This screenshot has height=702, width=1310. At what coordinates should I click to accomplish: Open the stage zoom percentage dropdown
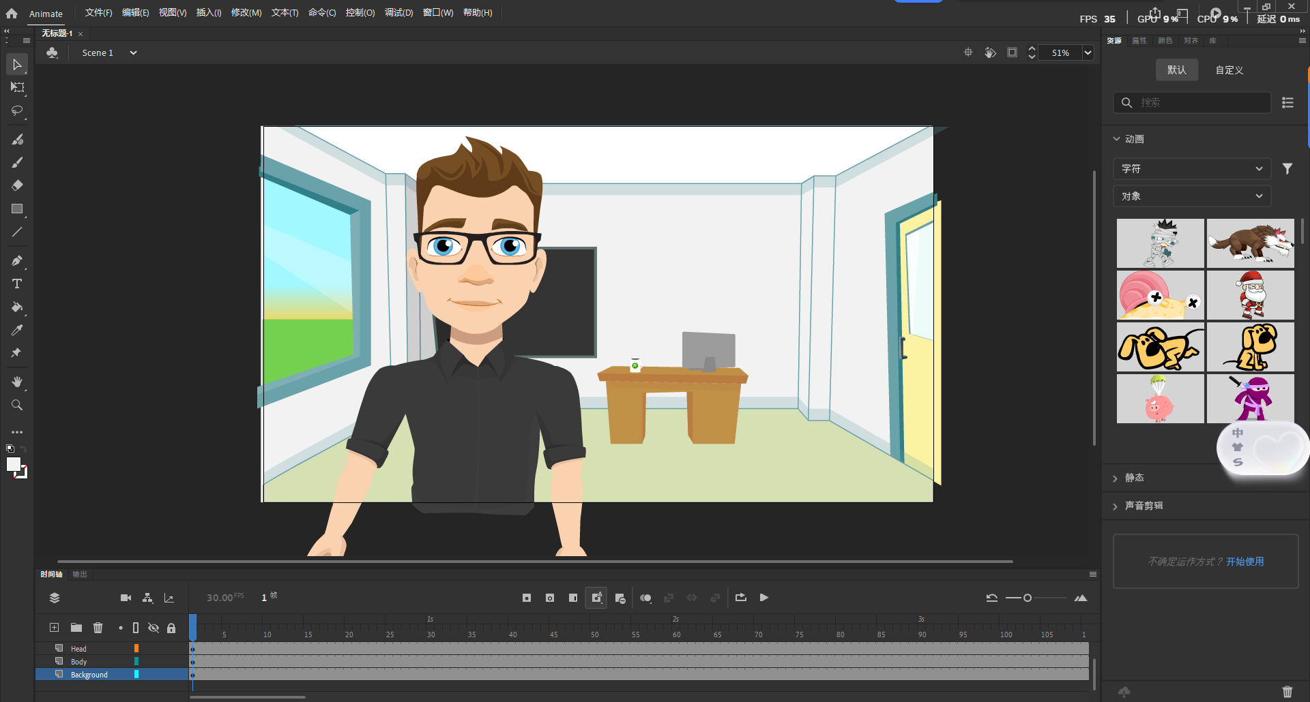pyautogui.click(x=1088, y=52)
